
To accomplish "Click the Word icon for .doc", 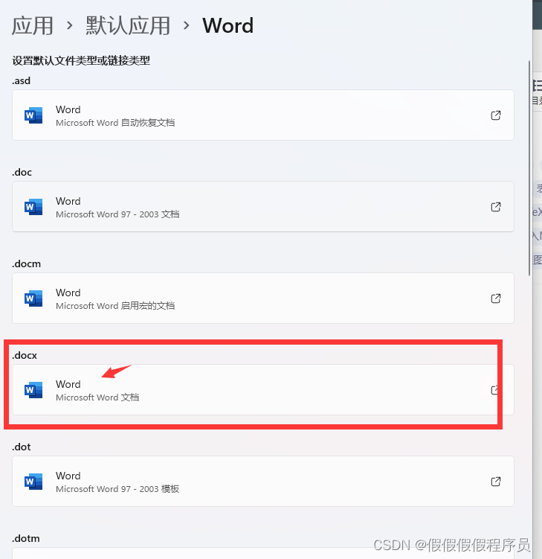I will [33, 207].
